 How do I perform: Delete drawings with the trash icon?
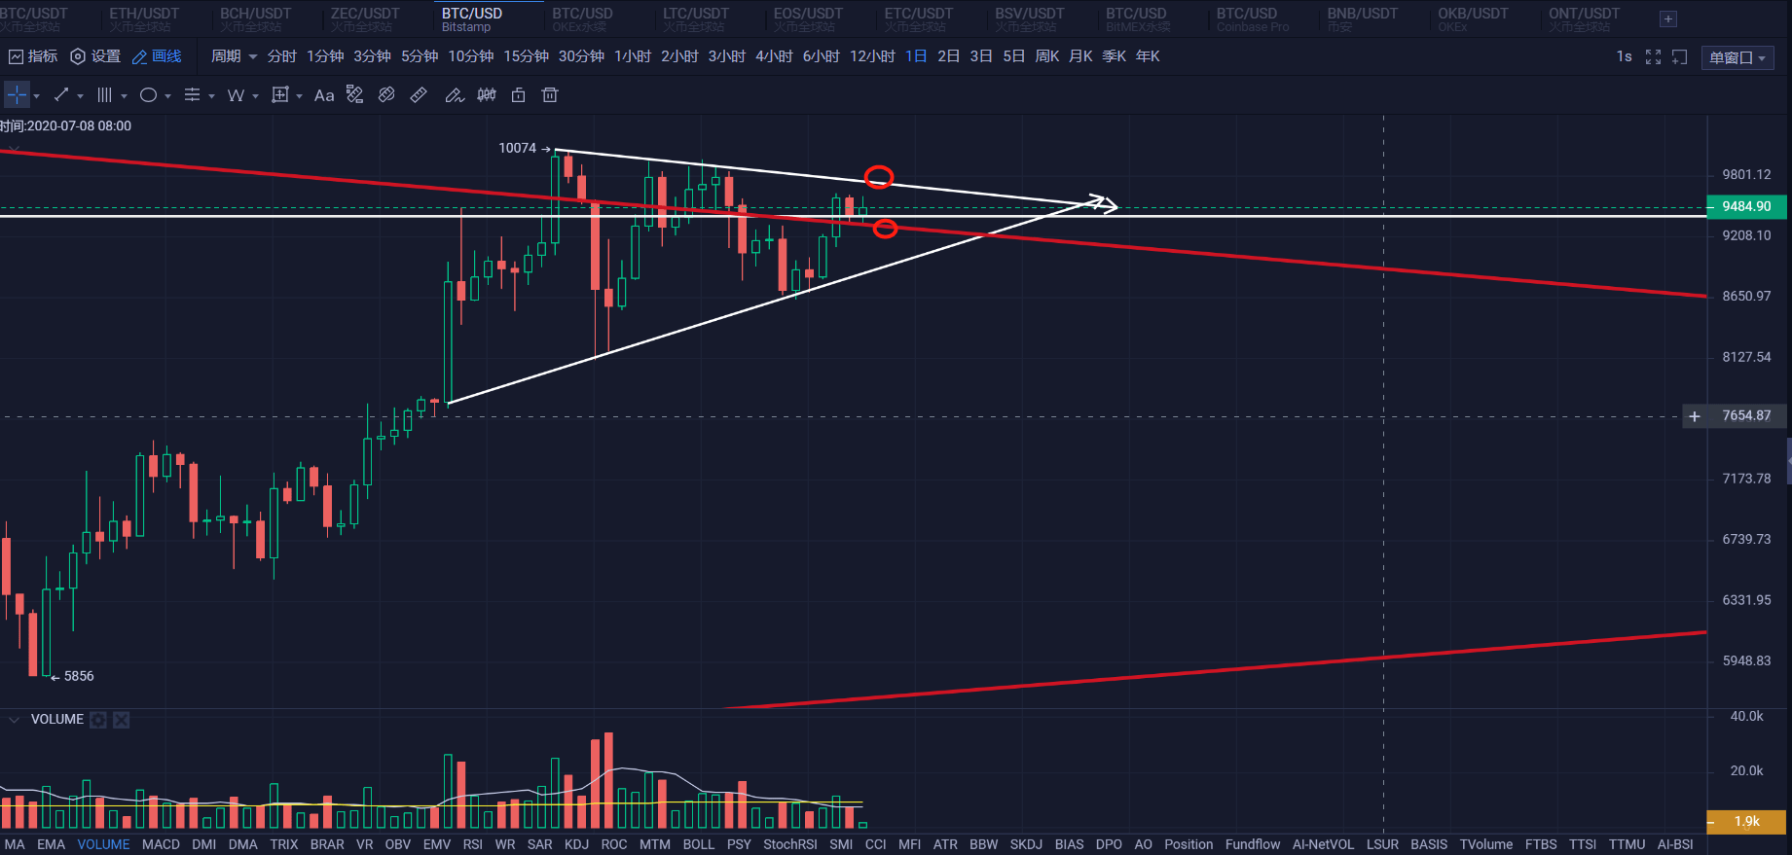[550, 95]
